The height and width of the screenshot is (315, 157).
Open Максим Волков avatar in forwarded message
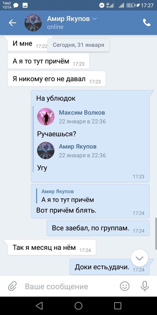coord(46,116)
